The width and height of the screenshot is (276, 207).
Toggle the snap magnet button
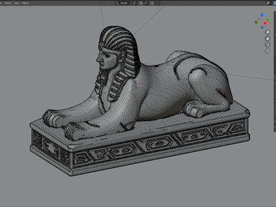[141, 3]
